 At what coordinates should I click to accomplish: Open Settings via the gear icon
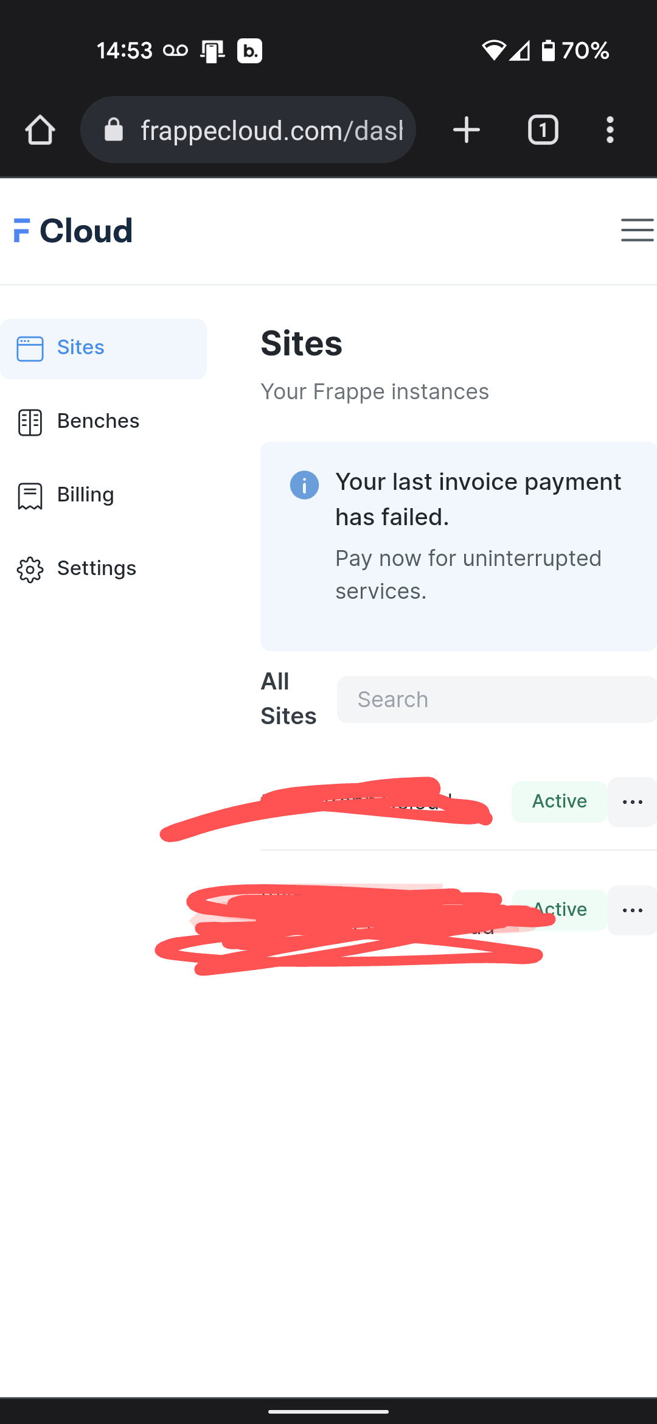(x=29, y=570)
